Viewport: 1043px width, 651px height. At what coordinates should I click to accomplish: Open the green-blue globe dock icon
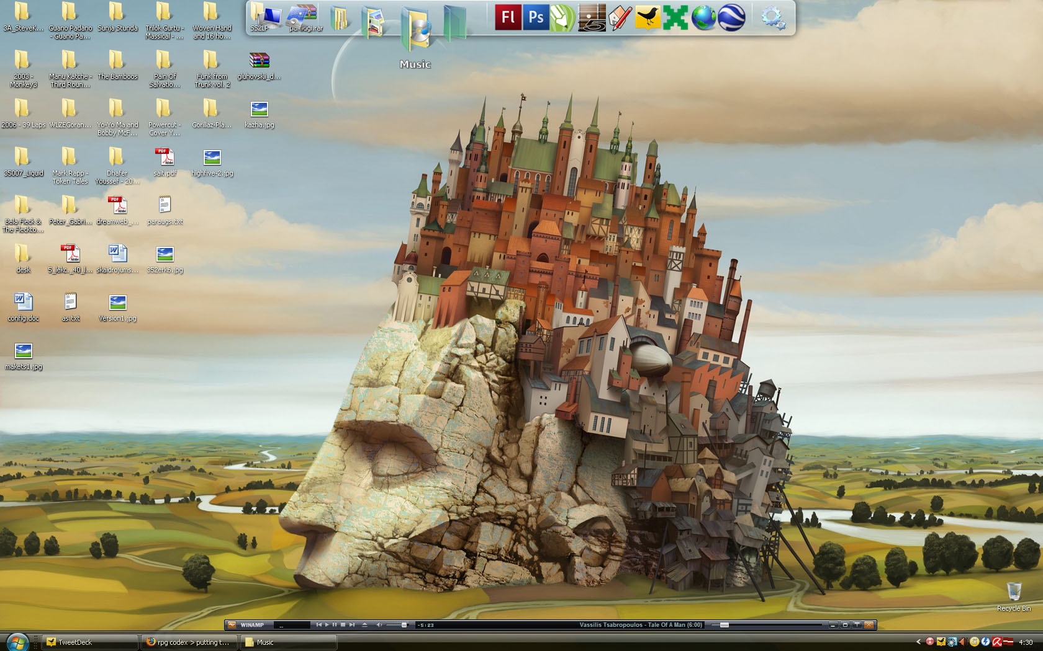704,17
